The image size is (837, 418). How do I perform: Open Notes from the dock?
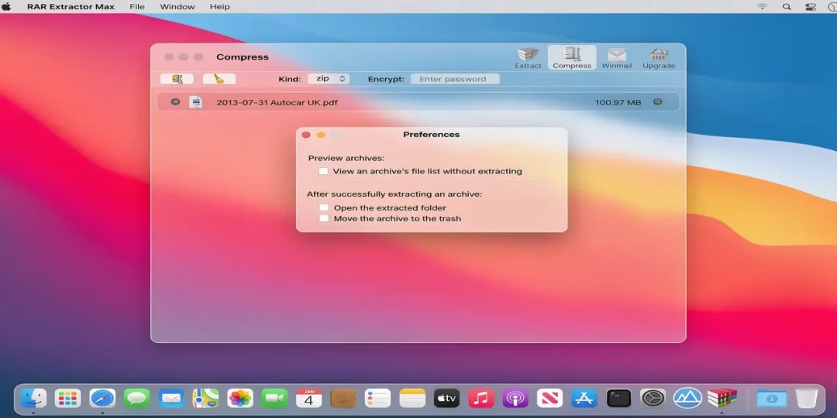[x=412, y=398]
